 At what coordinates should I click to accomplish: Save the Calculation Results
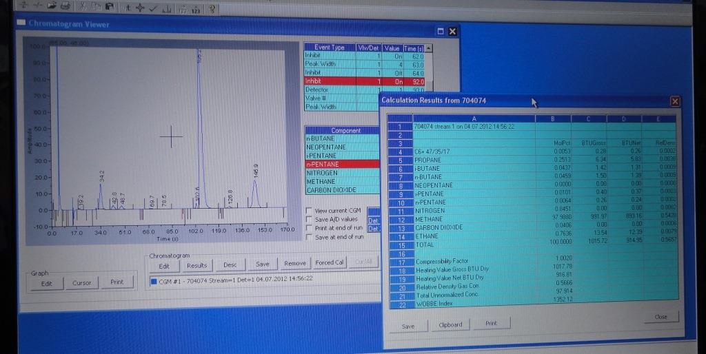click(x=408, y=326)
